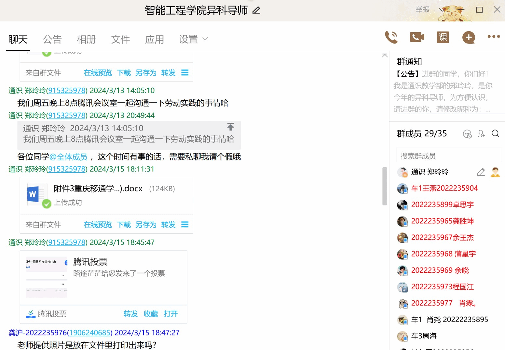Jump to quoted message using up-arrow icon

tap(231, 127)
